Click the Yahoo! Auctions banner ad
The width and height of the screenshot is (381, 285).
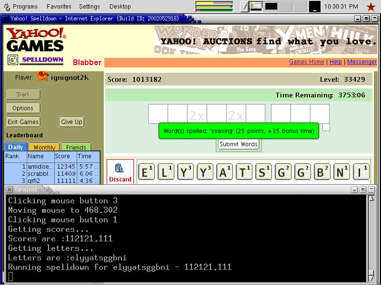pyautogui.click(x=265, y=40)
